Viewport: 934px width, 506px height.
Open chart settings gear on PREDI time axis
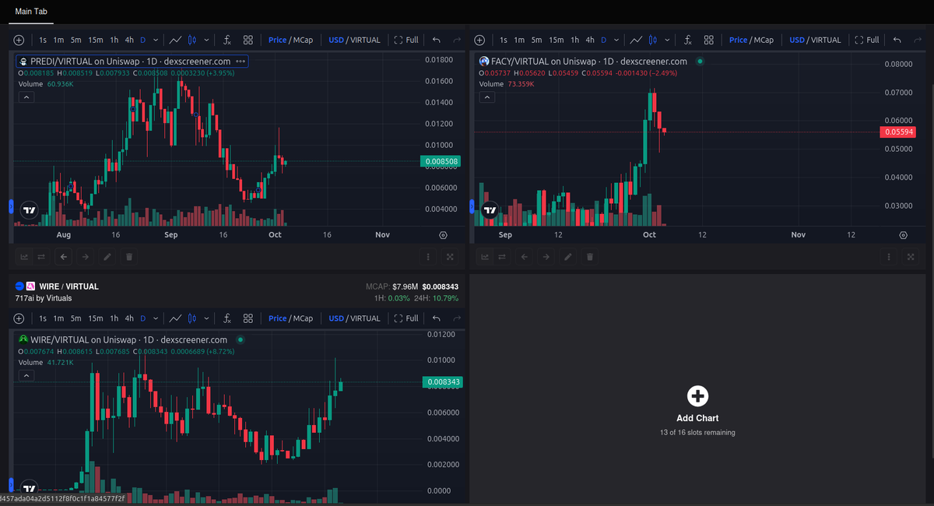(444, 234)
